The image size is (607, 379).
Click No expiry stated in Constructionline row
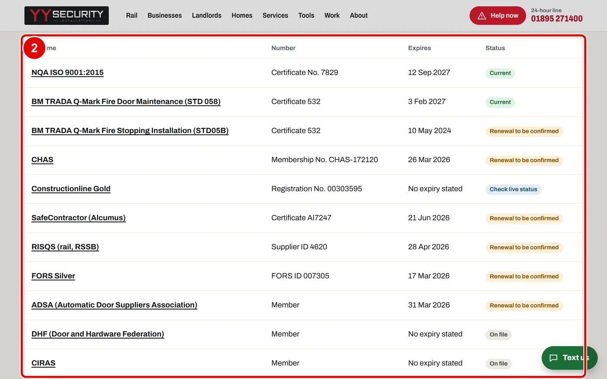(x=435, y=189)
